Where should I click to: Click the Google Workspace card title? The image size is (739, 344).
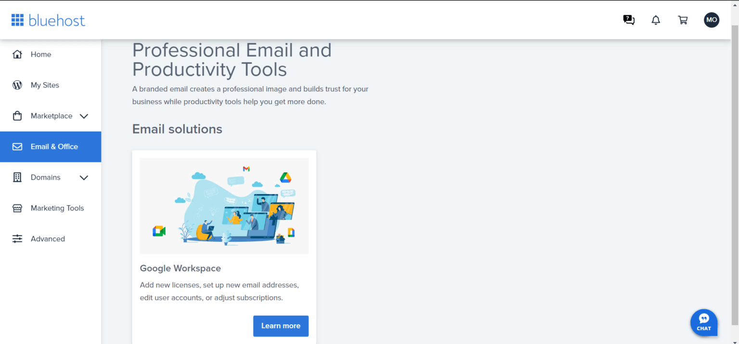point(180,268)
